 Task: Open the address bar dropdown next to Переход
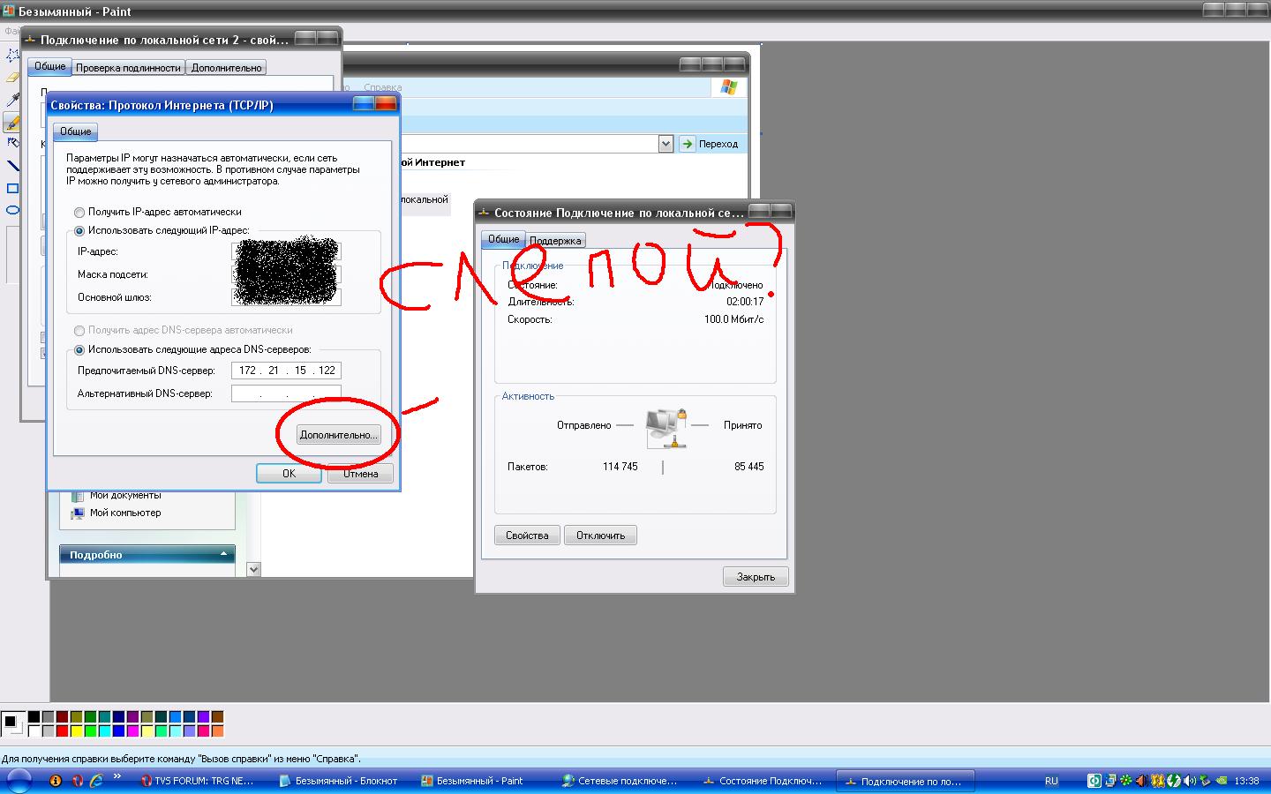pyautogui.click(x=666, y=144)
